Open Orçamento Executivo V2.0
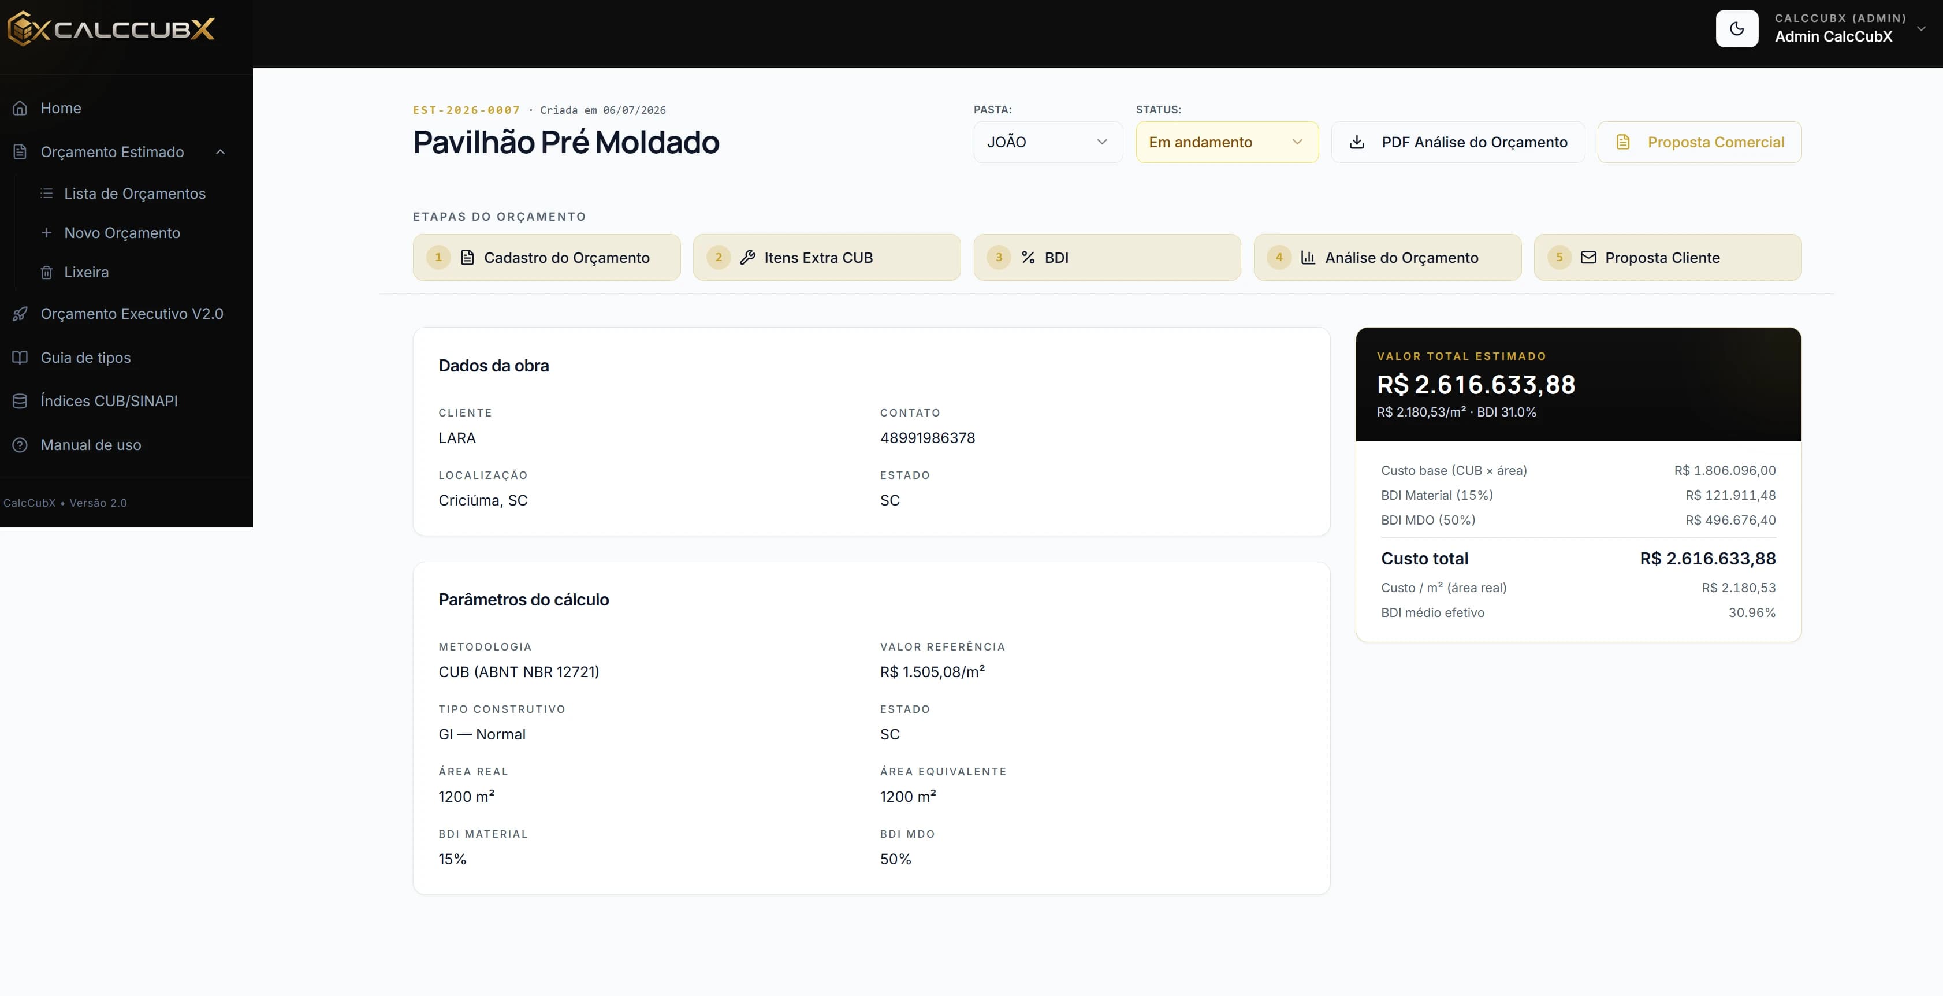Screen dimensions: 1943x996 pos(132,314)
